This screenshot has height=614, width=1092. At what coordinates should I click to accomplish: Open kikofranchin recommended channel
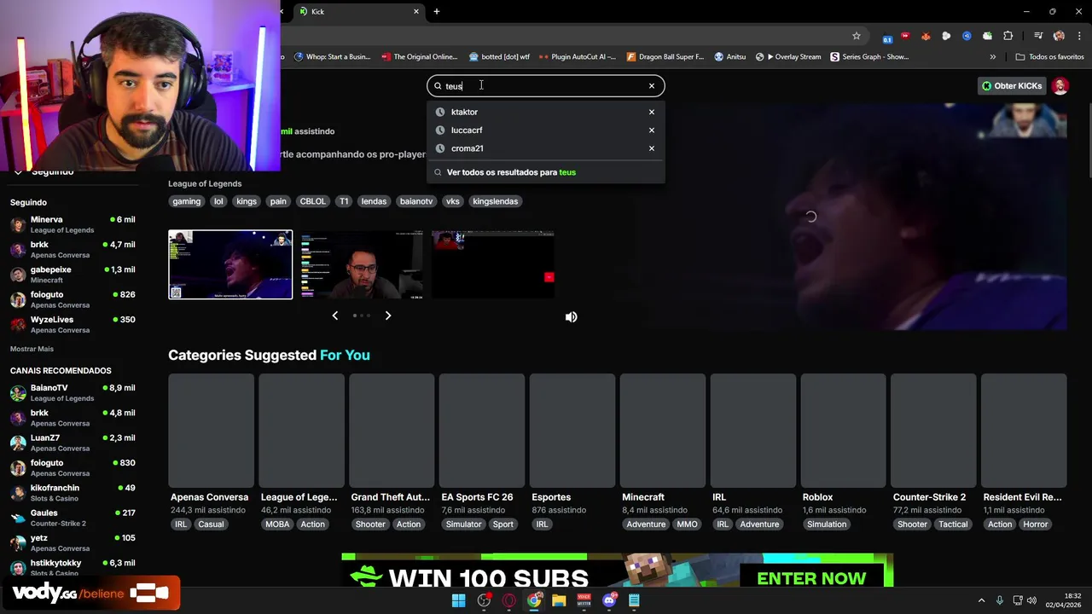click(73, 493)
